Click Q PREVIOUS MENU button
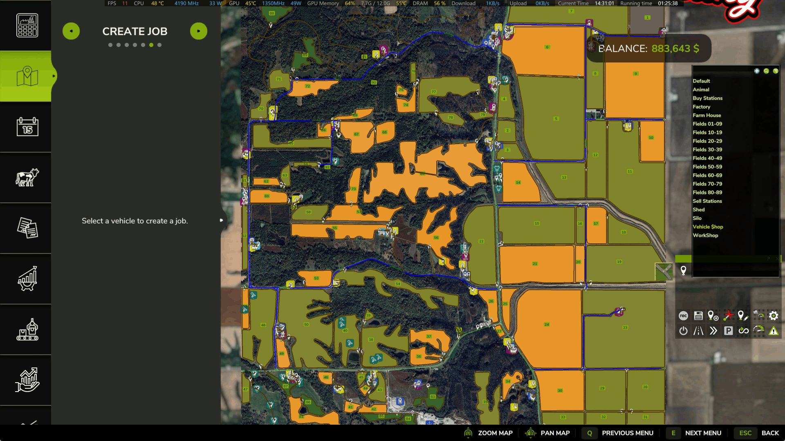This screenshot has height=441, width=785. pyautogui.click(x=618, y=433)
